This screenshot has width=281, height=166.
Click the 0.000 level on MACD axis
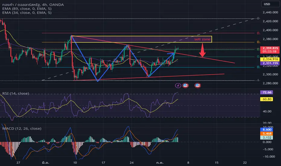(267, 142)
